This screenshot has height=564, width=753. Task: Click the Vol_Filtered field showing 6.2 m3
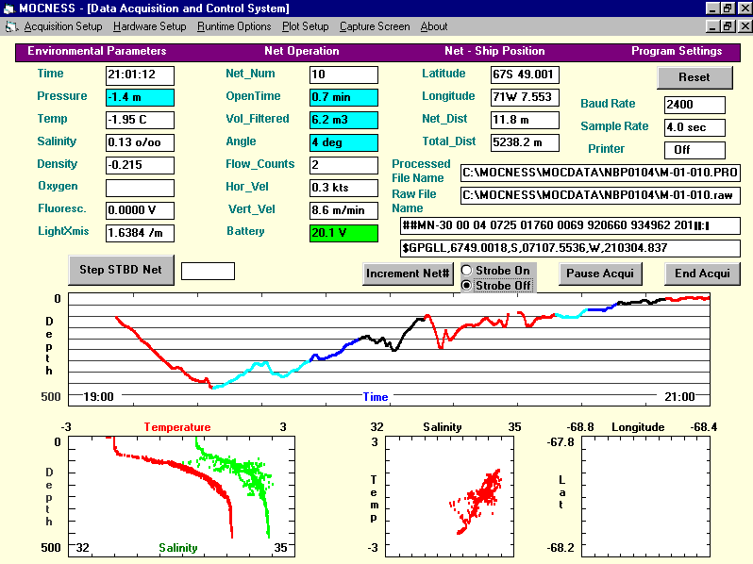click(343, 120)
